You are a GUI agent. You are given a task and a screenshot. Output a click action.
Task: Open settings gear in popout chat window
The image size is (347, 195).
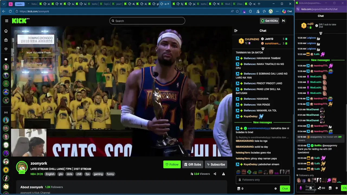337,188
